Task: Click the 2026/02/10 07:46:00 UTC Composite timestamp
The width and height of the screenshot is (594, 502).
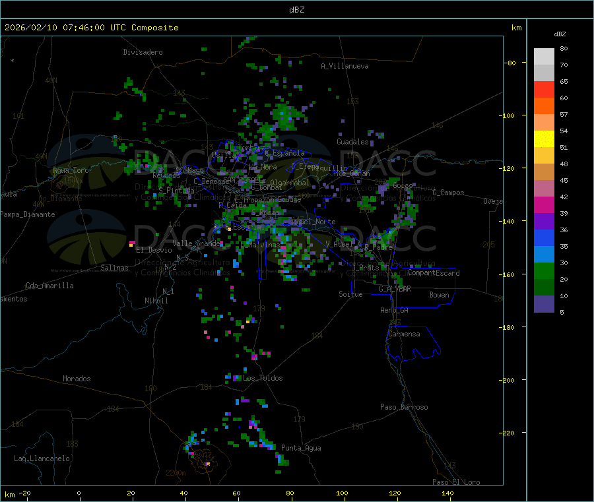Action: click(x=91, y=28)
